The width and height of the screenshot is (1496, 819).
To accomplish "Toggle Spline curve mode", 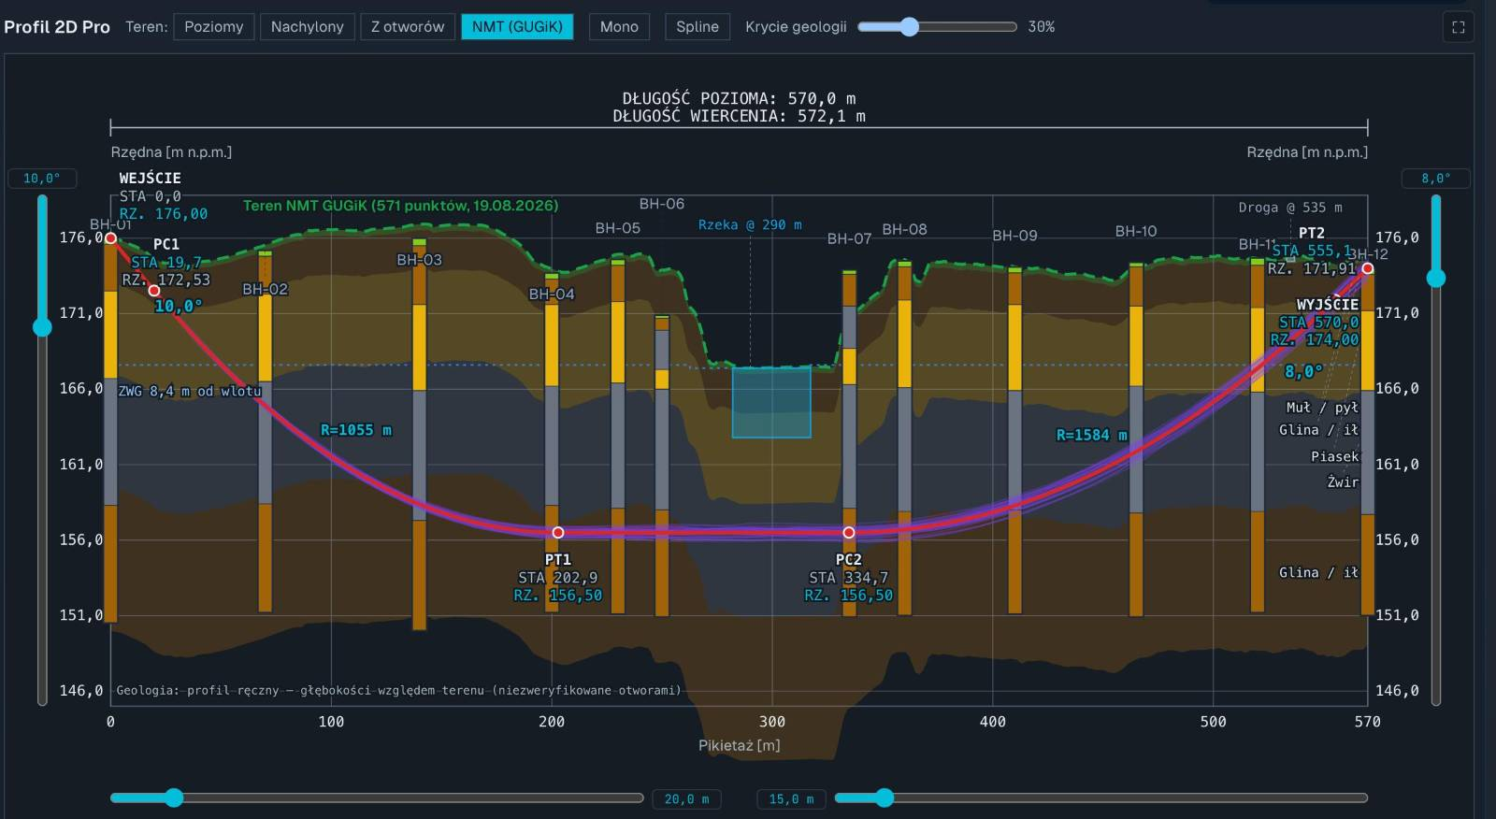I will tap(698, 26).
